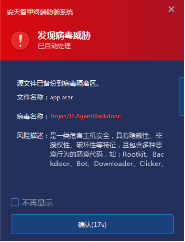Close the virus threat alert dialog
This screenshot has width=185, height=242.
coord(171,9)
